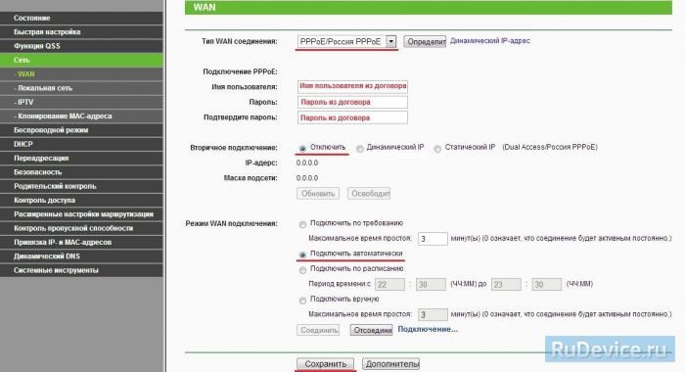
Task: Click the end minute field after 23
Action: (547, 285)
